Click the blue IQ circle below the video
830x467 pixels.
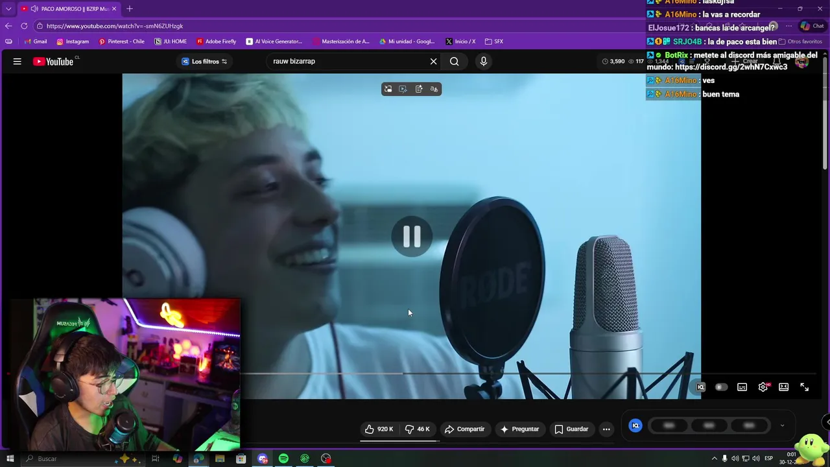pyautogui.click(x=635, y=425)
